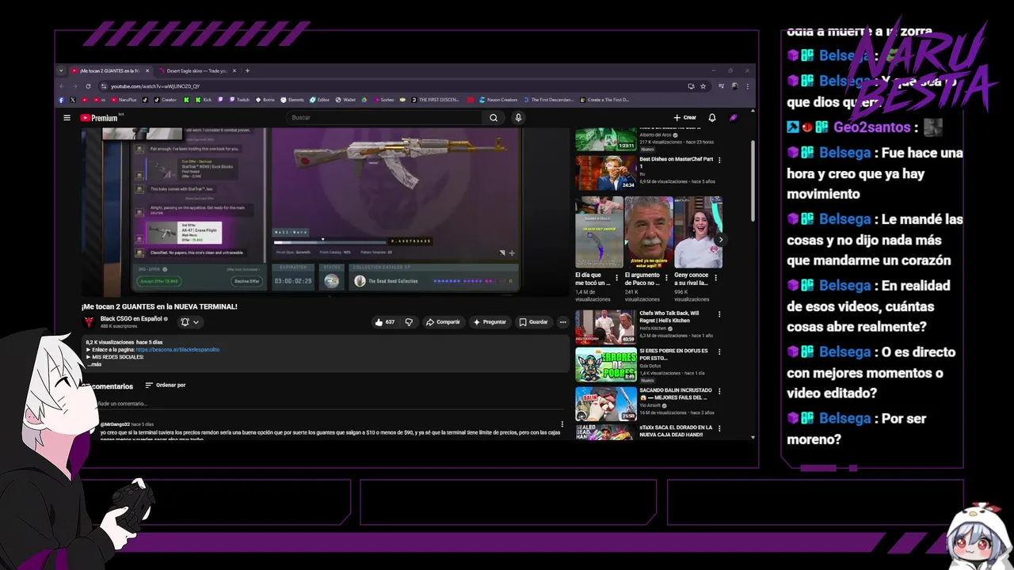
Task: Open options for SI ERES POBRE EN DOFUS video
Action: pyautogui.click(x=720, y=352)
